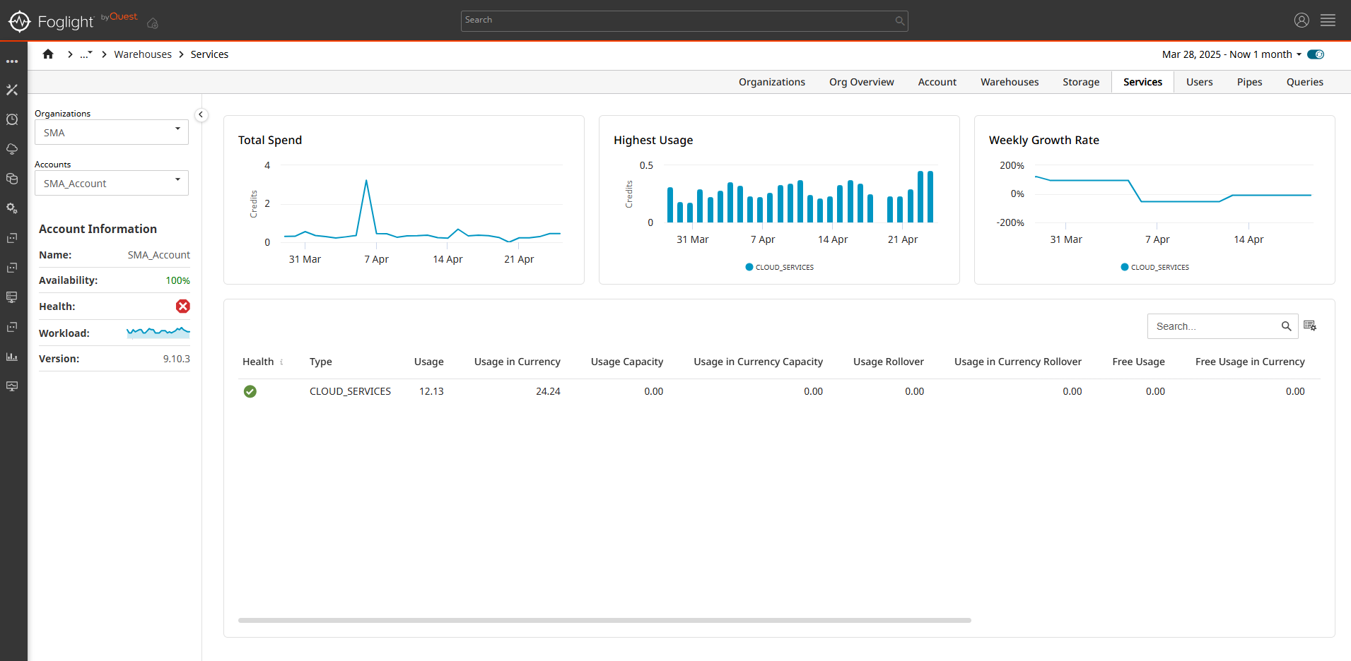
Task: Go to Warehouses in breadcrumb
Action: pos(143,54)
